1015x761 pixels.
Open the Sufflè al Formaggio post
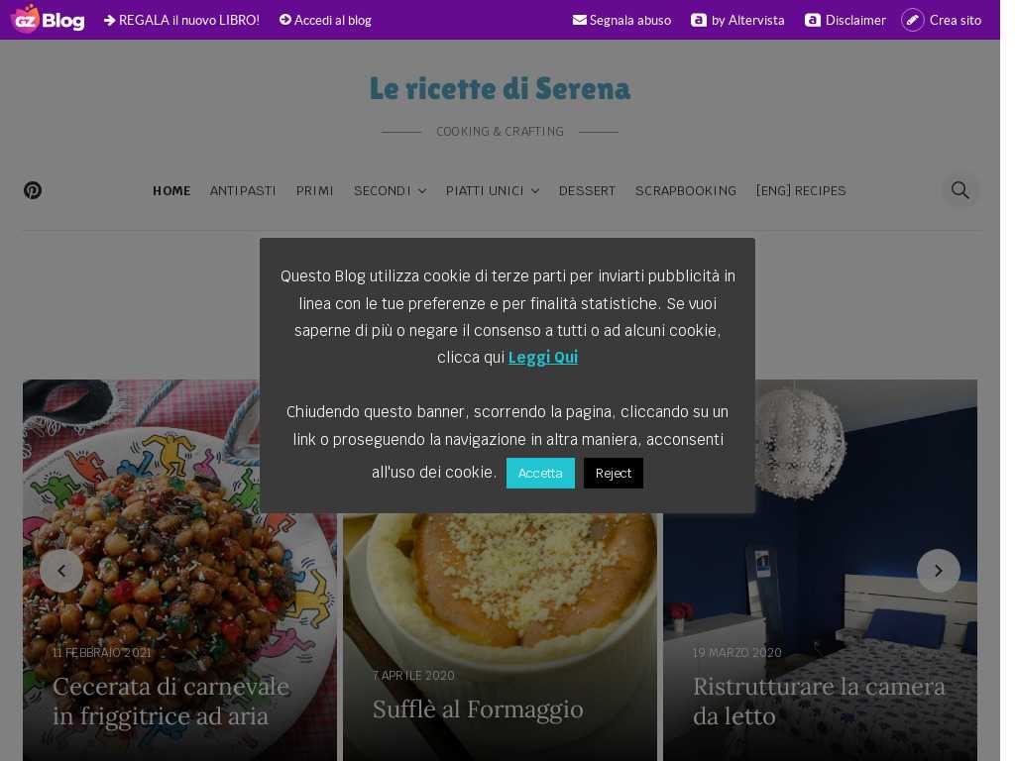pos(478,709)
